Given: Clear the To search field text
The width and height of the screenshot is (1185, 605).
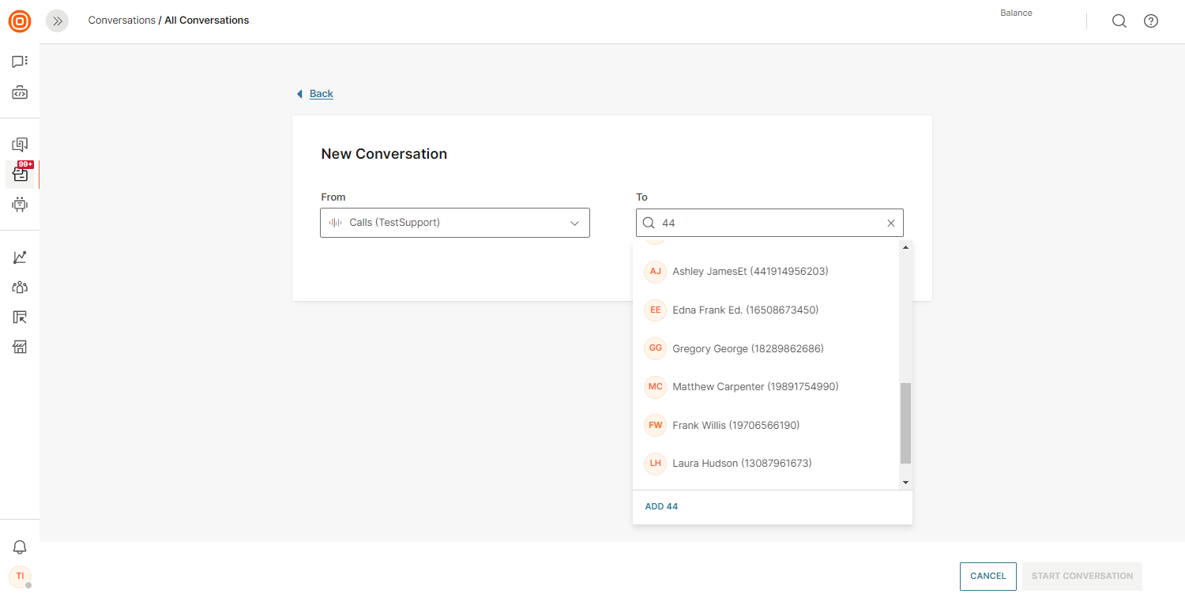Looking at the screenshot, I should pyautogui.click(x=890, y=224).
